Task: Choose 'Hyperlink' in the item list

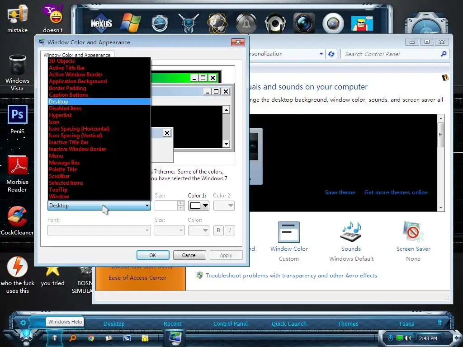Action: coord(99,115)
